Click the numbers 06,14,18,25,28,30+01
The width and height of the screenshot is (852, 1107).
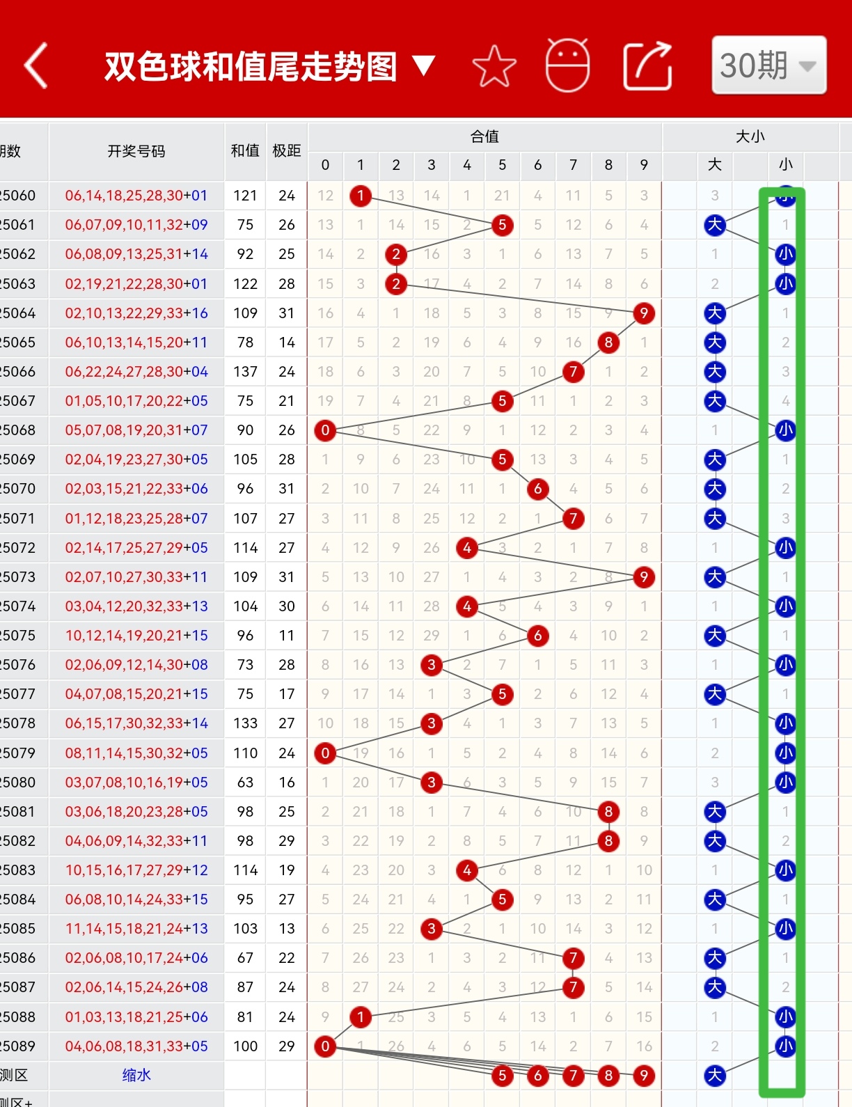tap(136, 196)
